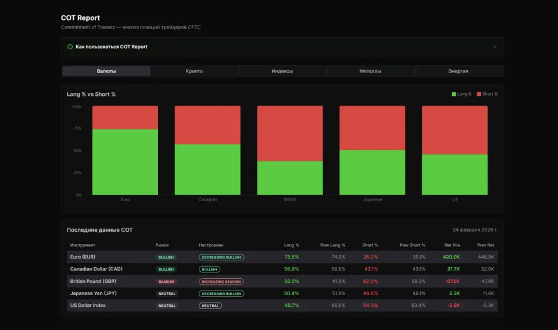Click the British red short bar segment
The width and height of the screenshot is (558, 330).
pyautogui.click(x=290, y=134)
